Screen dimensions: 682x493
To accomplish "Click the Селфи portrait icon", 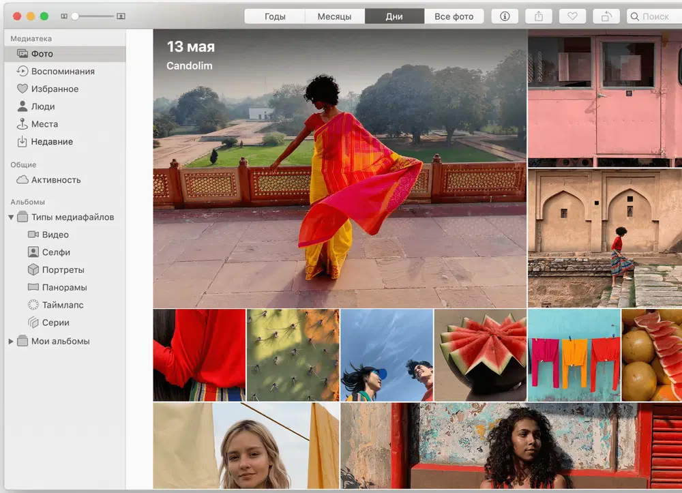I will click(33, 252).
